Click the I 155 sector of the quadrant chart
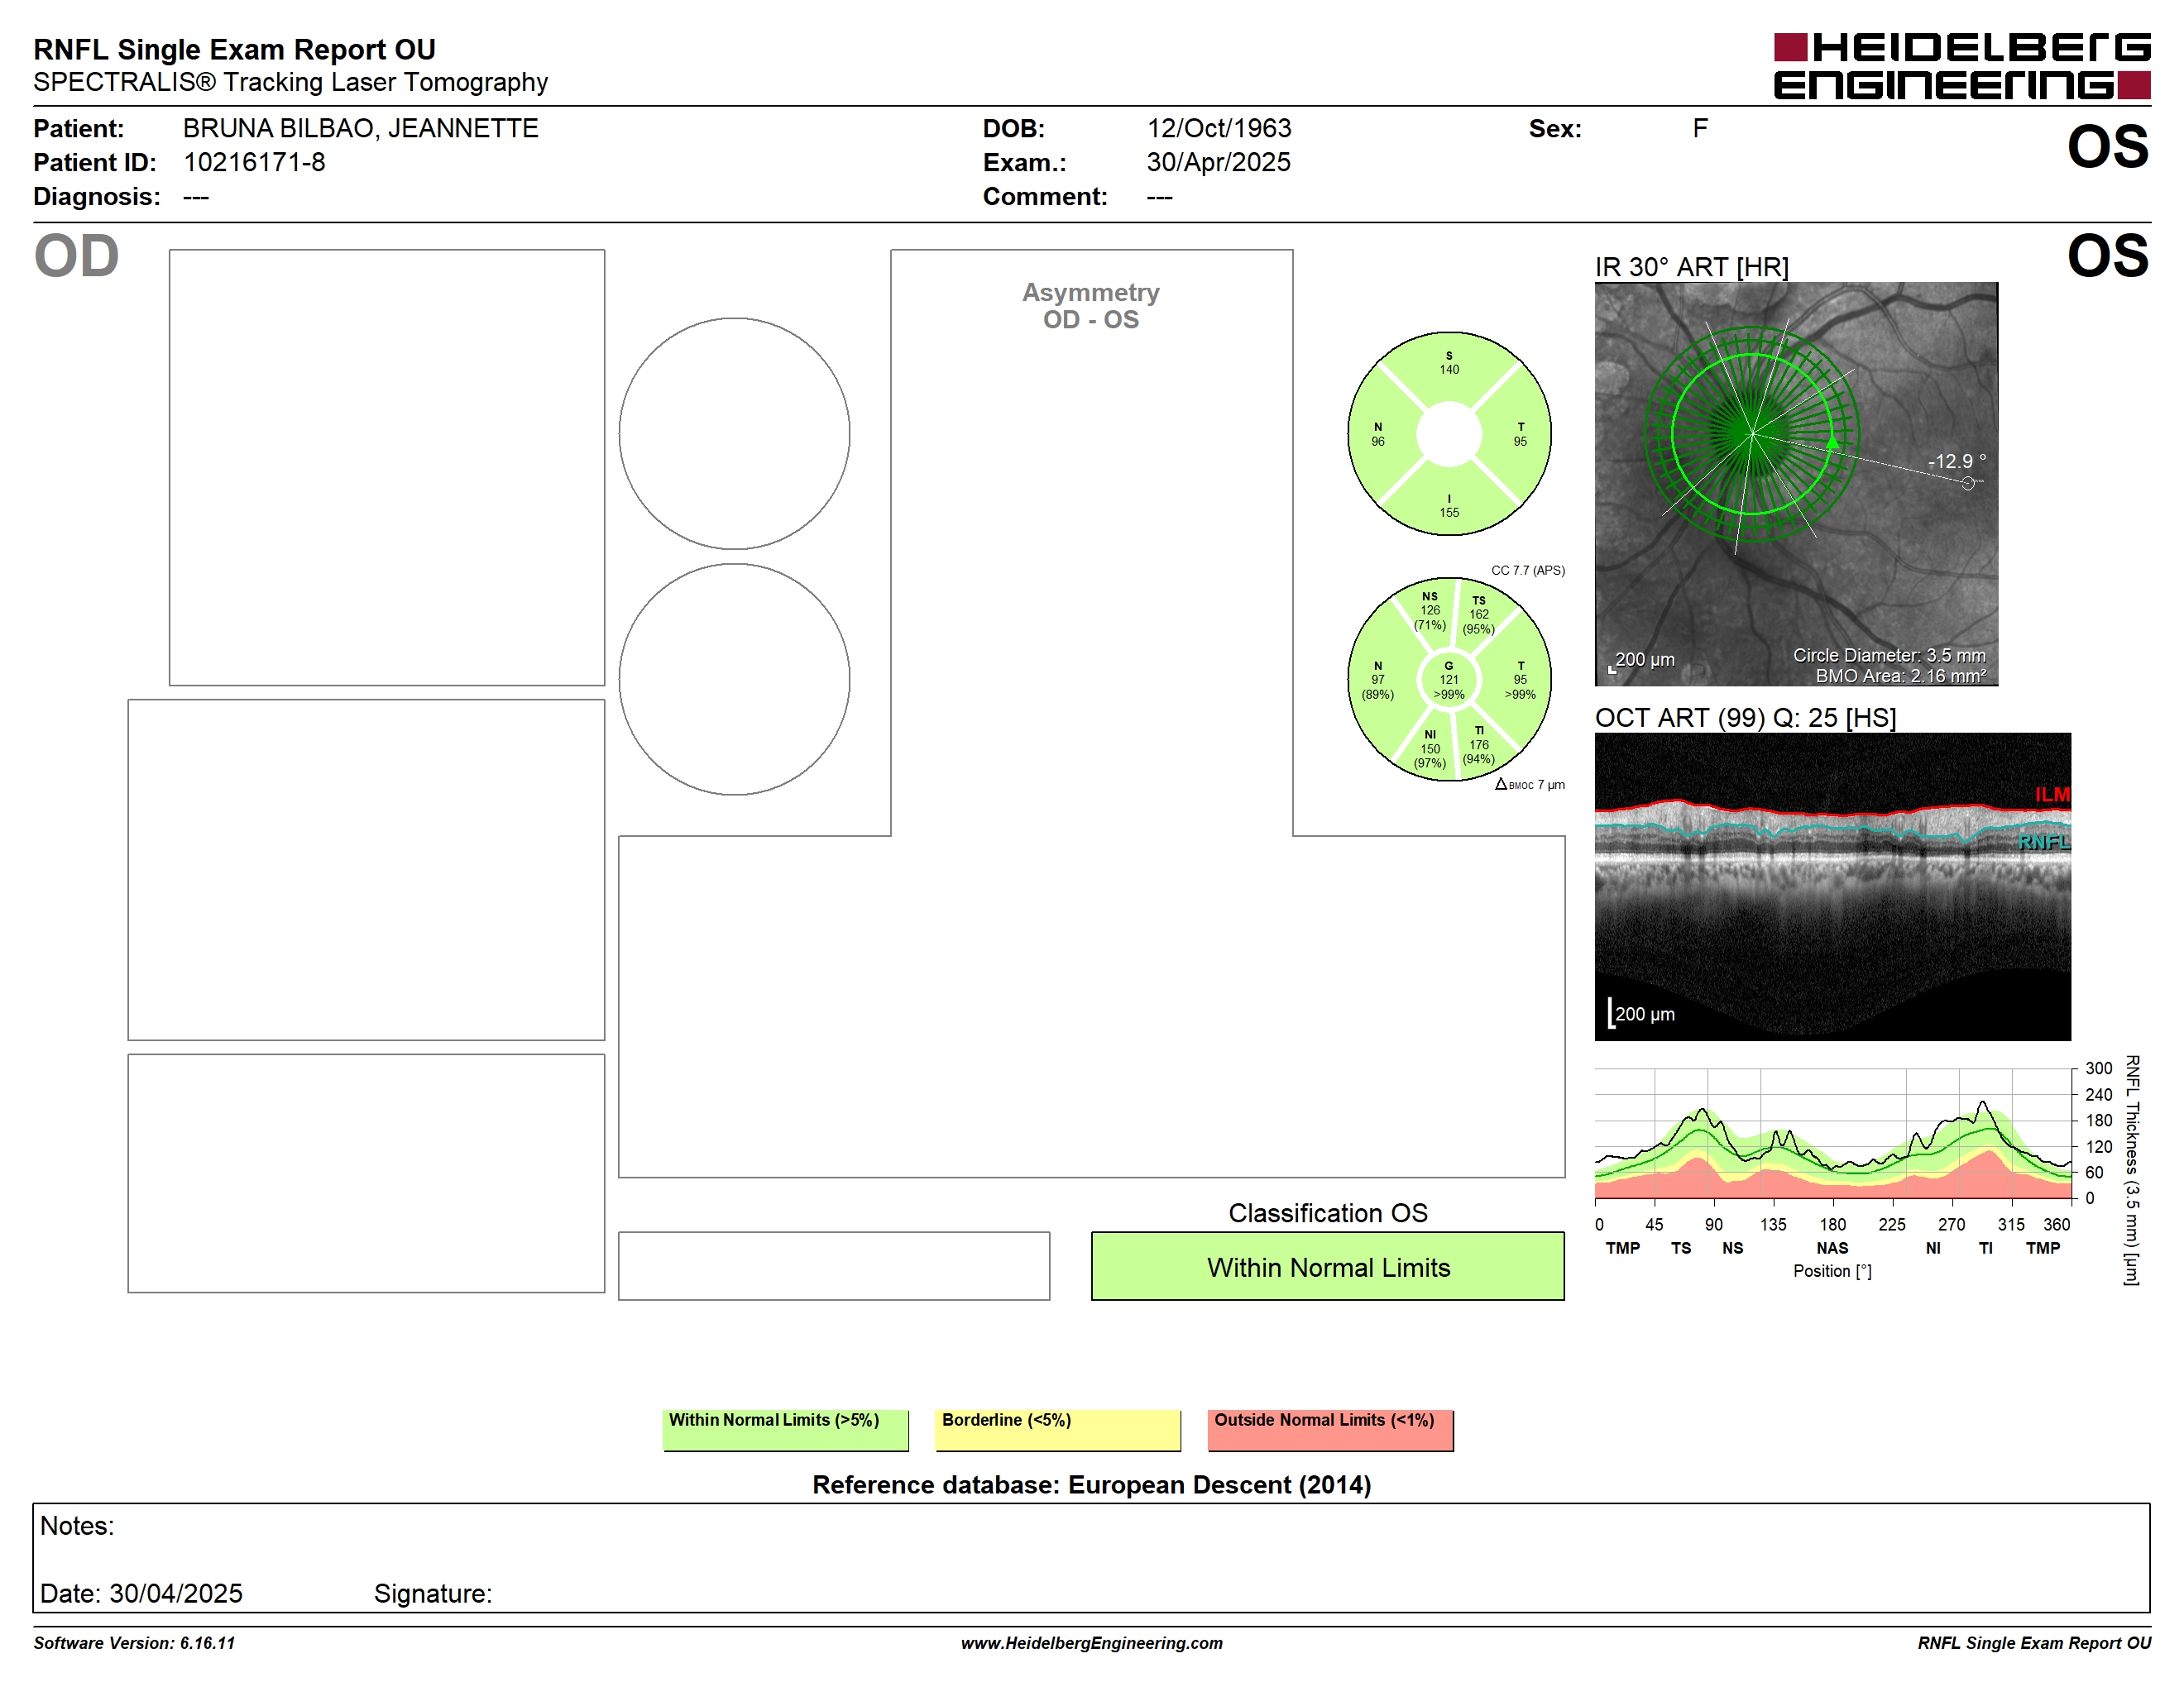Viewport: 2184px width, 1687px height. (1449, 506)
